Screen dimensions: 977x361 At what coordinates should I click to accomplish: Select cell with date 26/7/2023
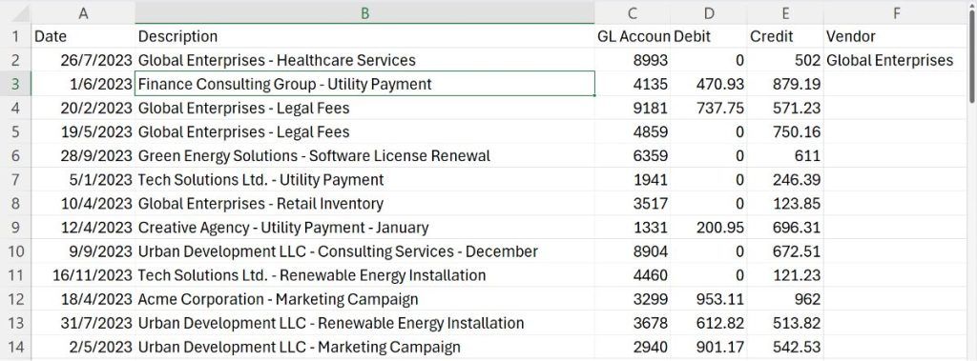[83, 60]
